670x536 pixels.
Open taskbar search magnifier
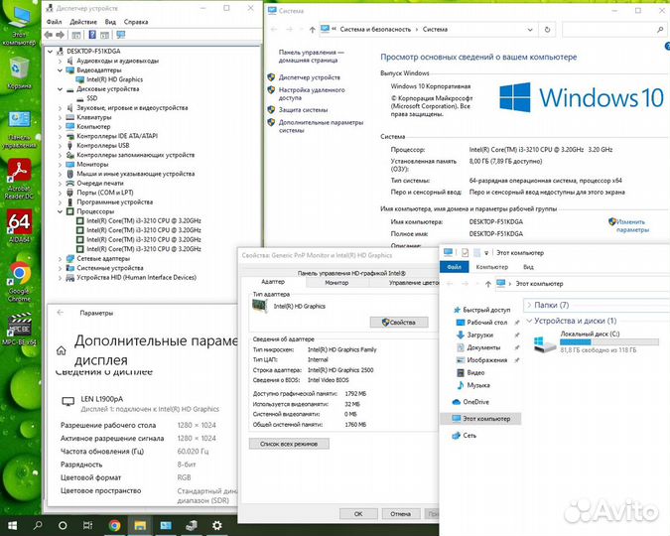38,525
